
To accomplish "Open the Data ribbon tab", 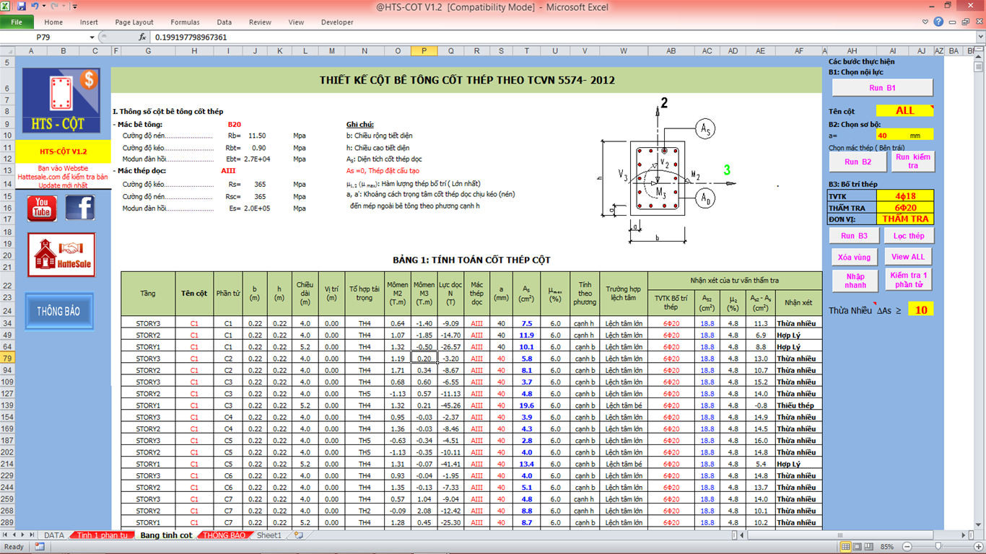I will [224, 22].
